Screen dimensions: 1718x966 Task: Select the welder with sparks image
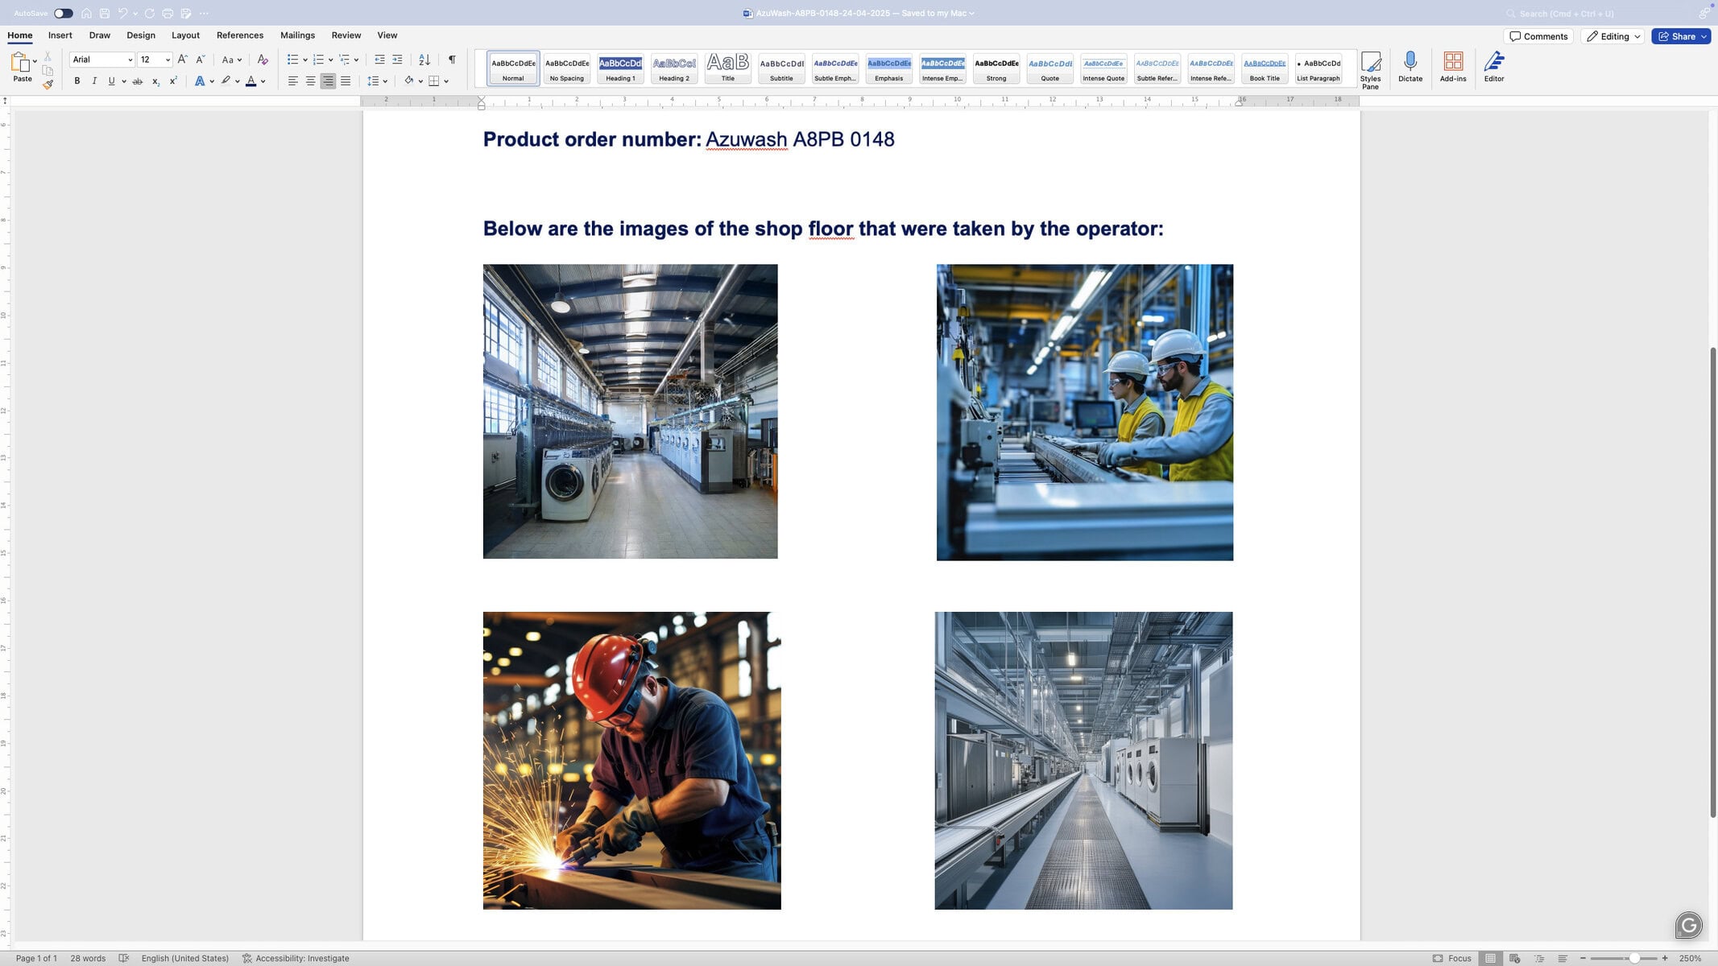pyautogui.click(x=631, y=760)
